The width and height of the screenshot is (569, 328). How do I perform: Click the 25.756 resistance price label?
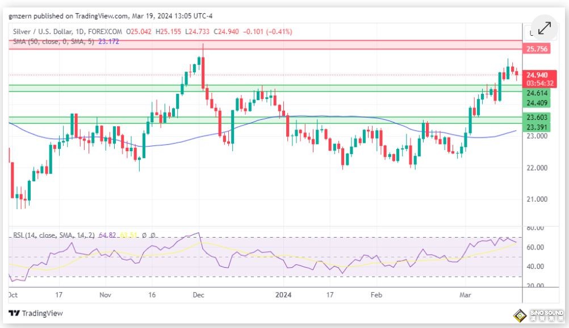537,49
